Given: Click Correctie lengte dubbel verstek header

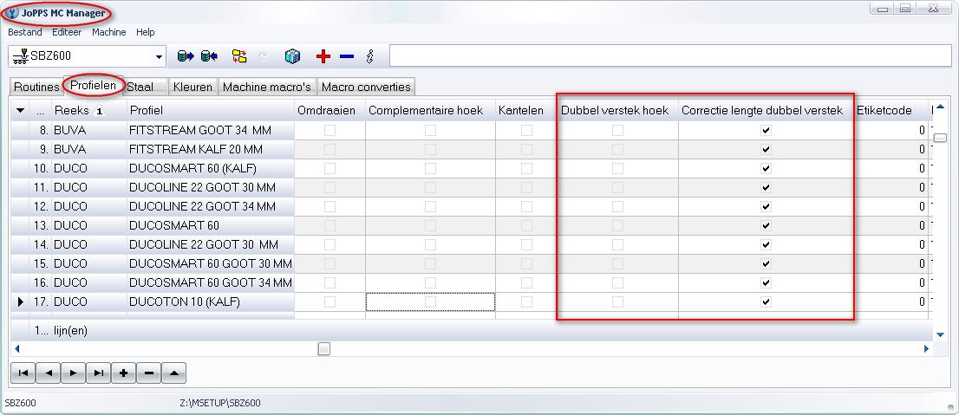Looking at the screenshot, I should (766, 111).
